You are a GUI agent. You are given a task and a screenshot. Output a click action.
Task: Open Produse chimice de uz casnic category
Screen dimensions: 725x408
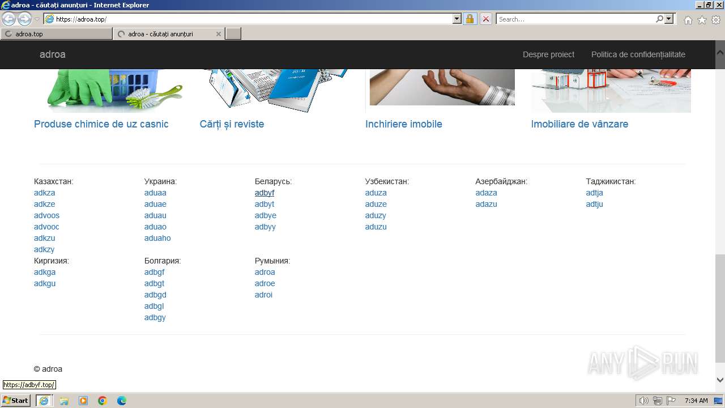[x=101, y=124]
